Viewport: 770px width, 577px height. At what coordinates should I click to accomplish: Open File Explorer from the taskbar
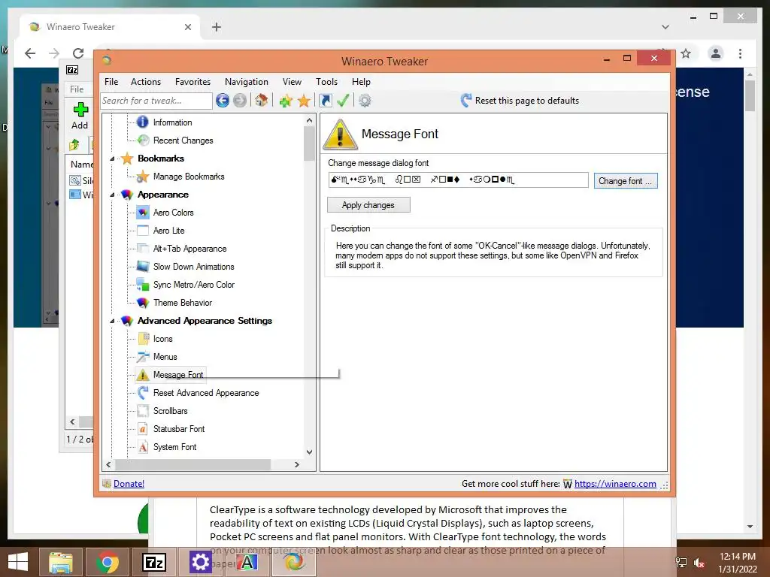pos(60,562)
